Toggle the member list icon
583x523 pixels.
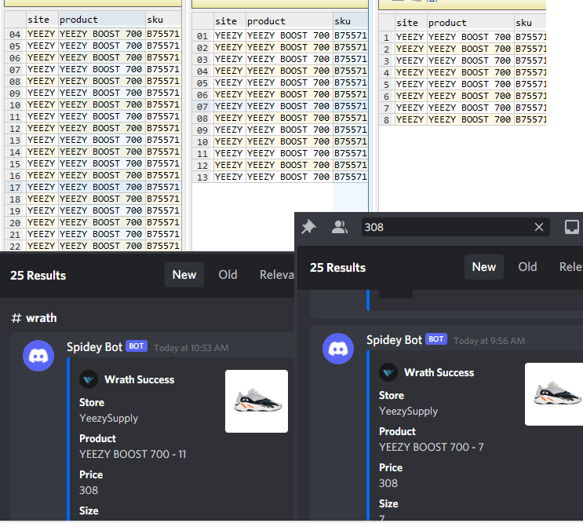(340, 227)
